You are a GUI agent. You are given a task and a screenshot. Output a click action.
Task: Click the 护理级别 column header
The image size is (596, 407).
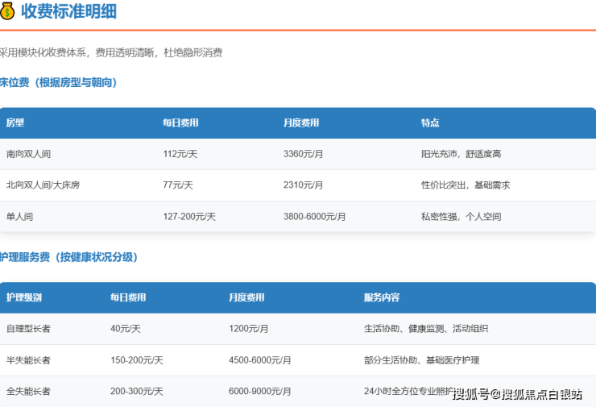click(23, 297)
